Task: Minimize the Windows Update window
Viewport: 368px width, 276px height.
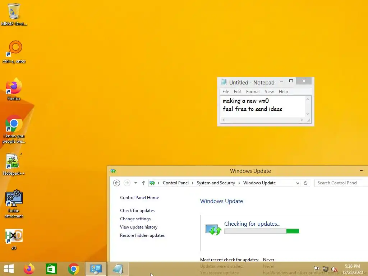Action: [361, 171]
